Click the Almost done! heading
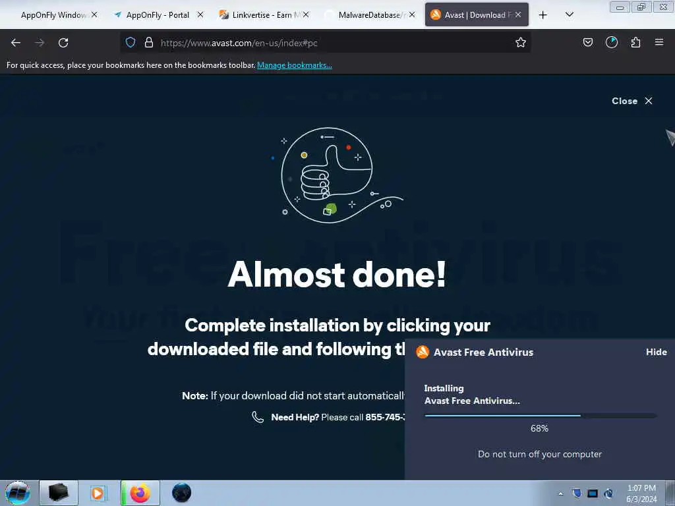 337,275
